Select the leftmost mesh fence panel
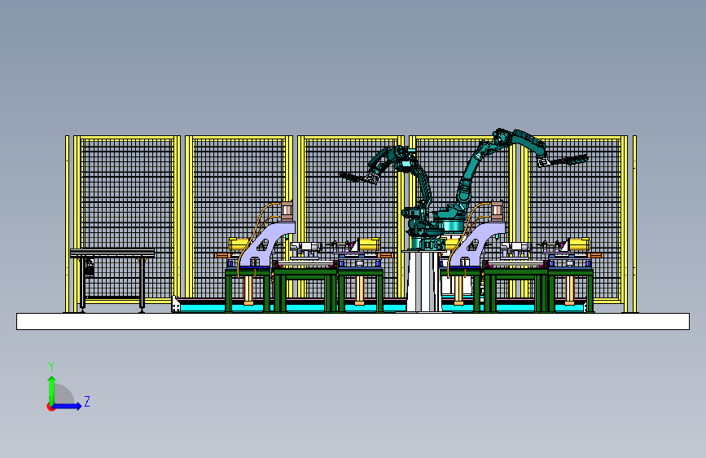Screen dimensions: 706x458 pyautogui.click(x=127, y=218)
